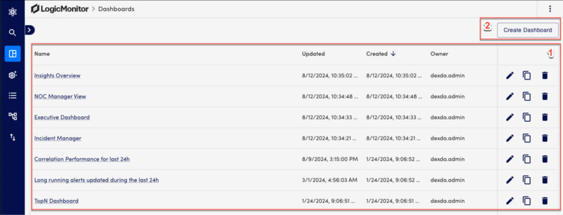Click the up-down arrows icon in the sidebar
The image size is (563, 215).
click(x=13, y=137)
